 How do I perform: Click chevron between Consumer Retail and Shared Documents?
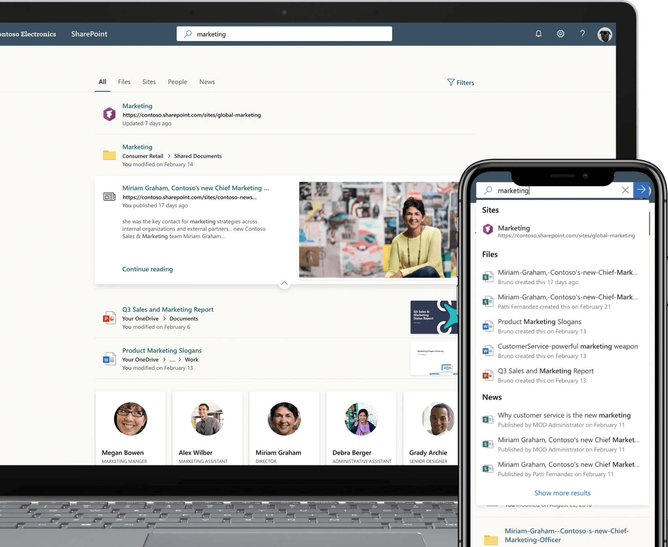tap(169, 156)
